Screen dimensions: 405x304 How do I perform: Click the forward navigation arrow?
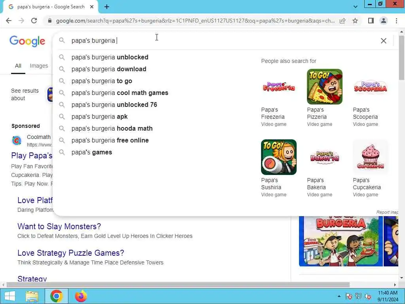coord(21,21)
